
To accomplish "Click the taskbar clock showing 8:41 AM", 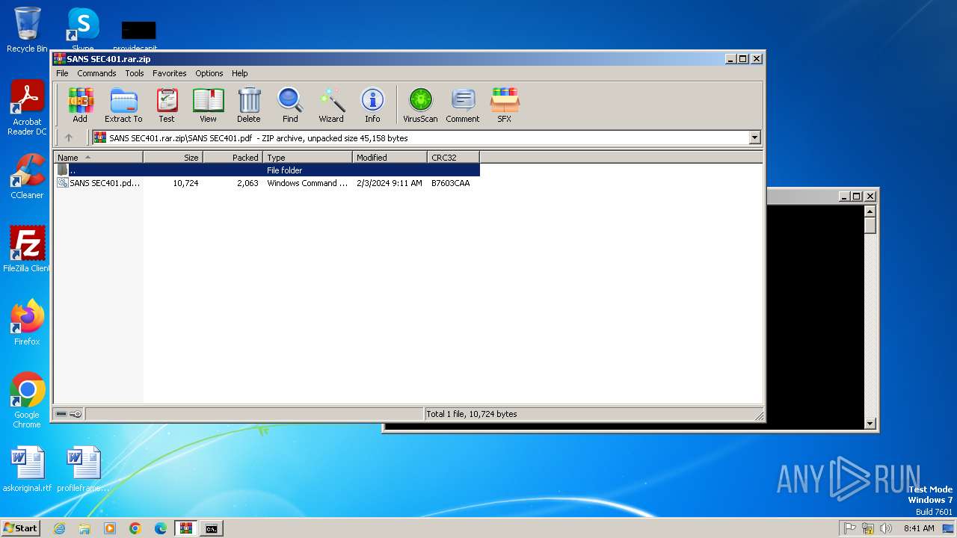I will [919, 528].
